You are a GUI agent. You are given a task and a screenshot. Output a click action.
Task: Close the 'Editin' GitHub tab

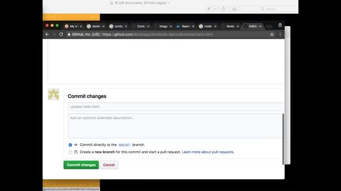261,27
